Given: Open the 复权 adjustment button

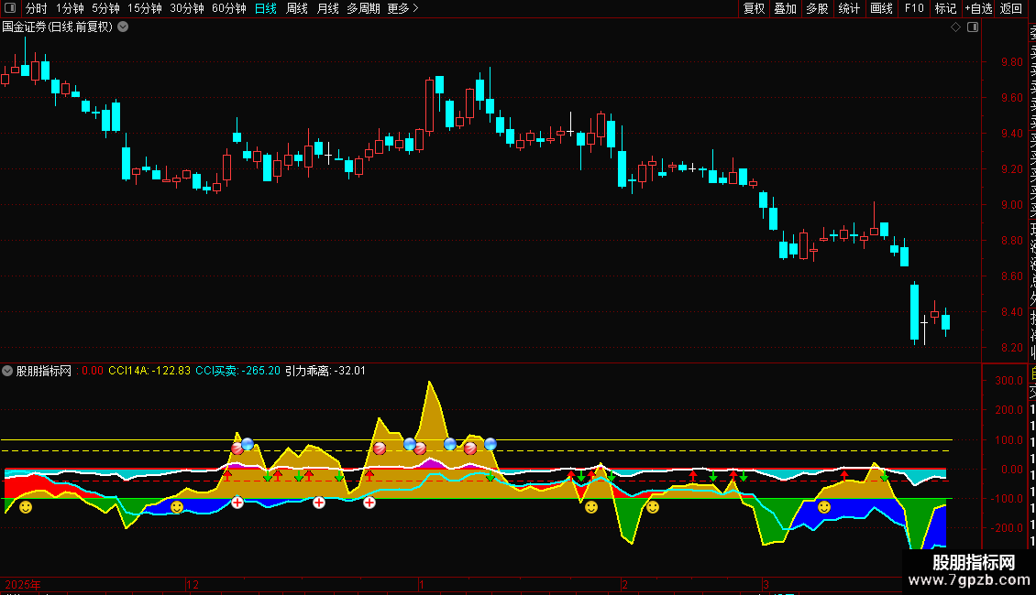Looking at the screenshot, I should [x=754, y=8].
